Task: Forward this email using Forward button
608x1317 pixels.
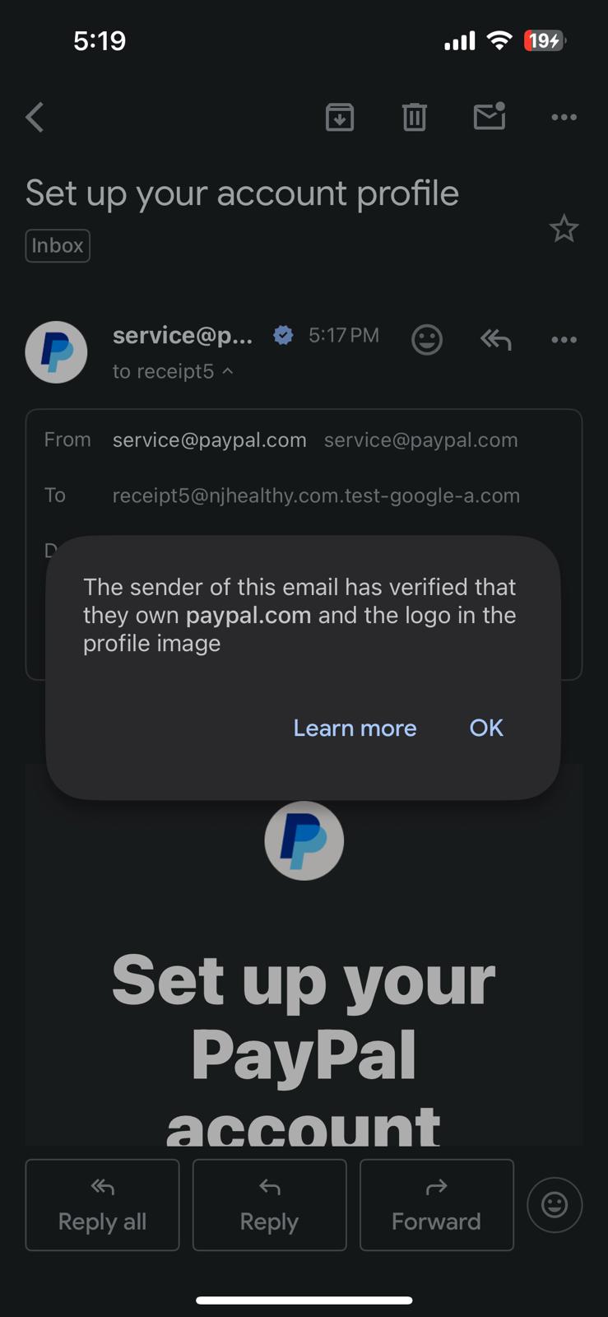Action: point(437,1205)
